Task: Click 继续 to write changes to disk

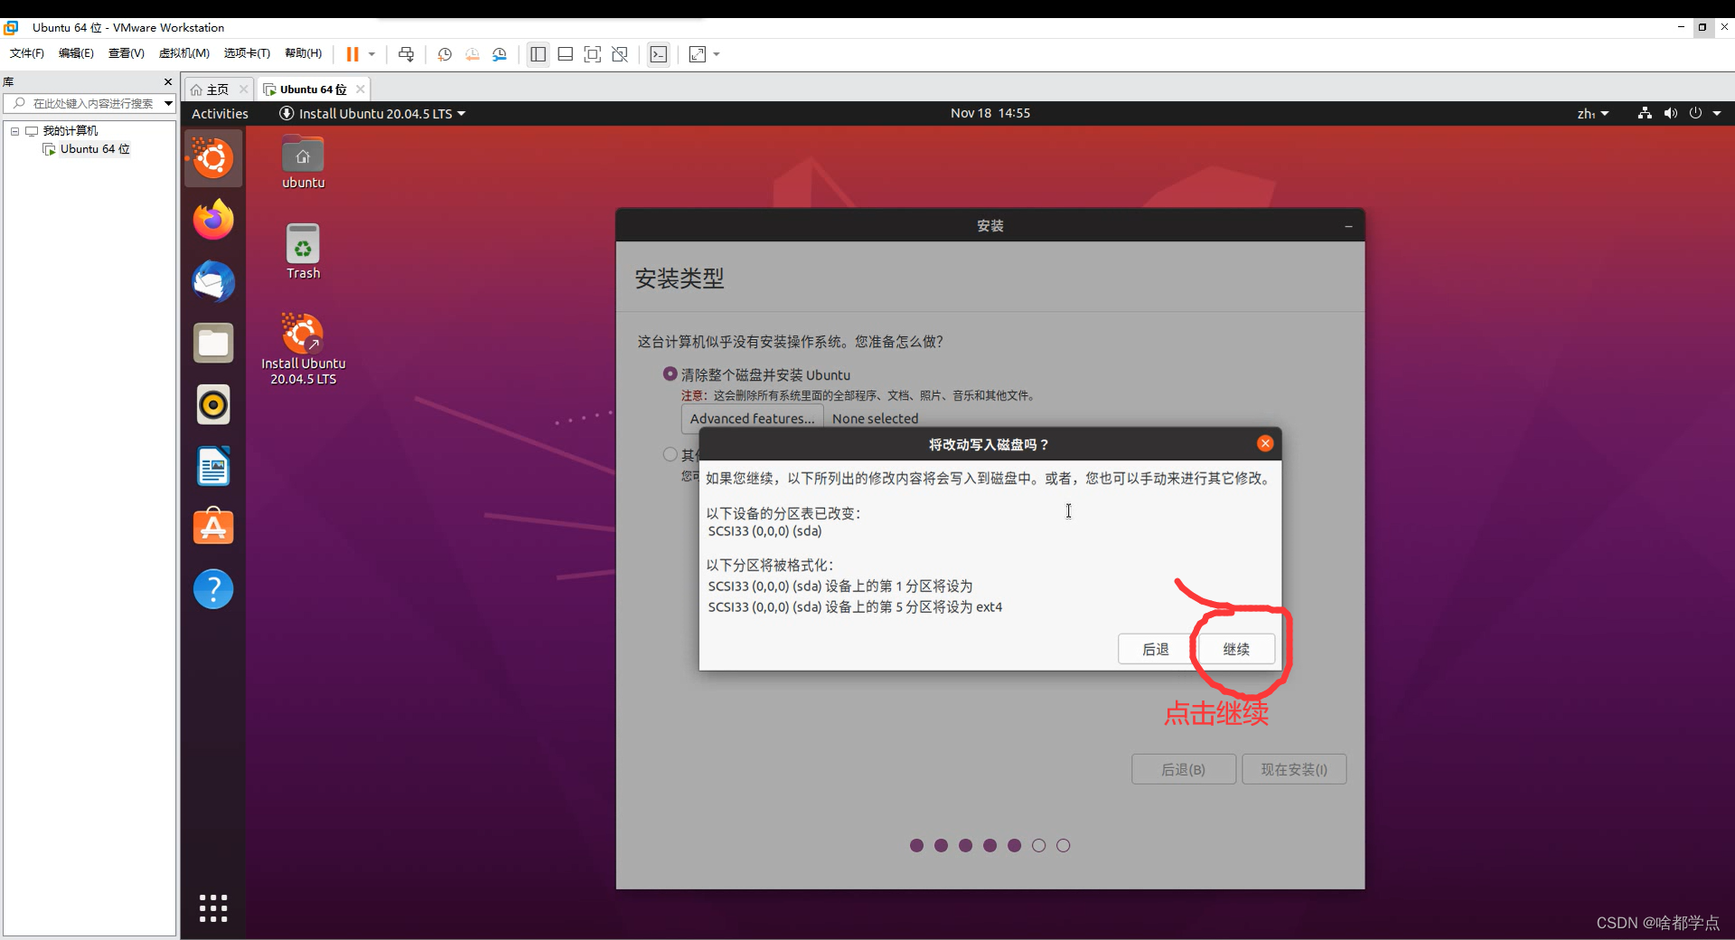Action: pyautogui.click(x=1236, y=649)
